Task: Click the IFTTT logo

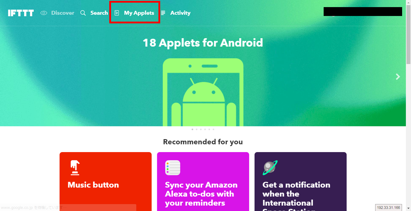Action: pos(21,13)
